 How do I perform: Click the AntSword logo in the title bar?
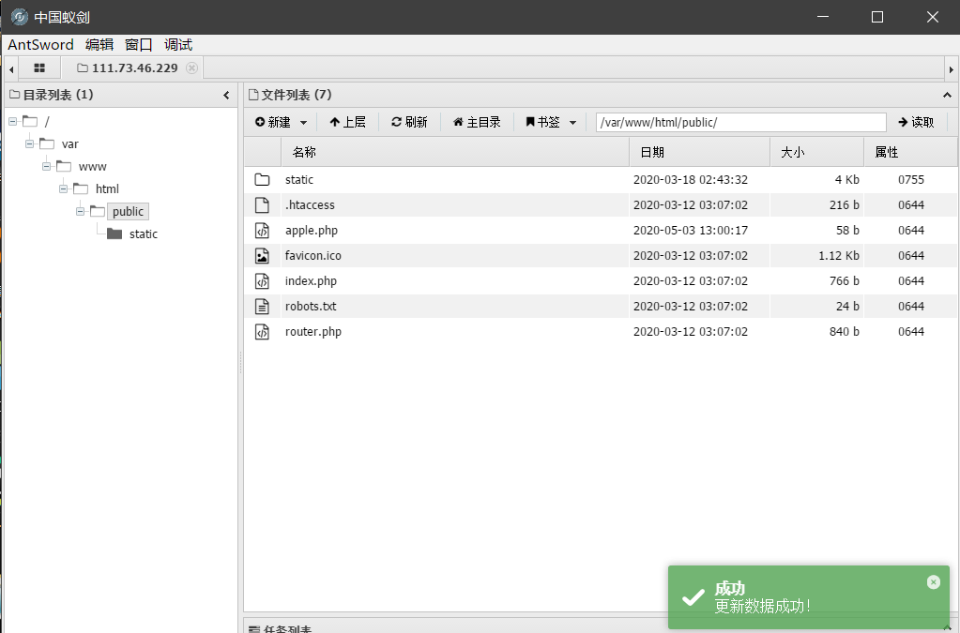(18, 16)
